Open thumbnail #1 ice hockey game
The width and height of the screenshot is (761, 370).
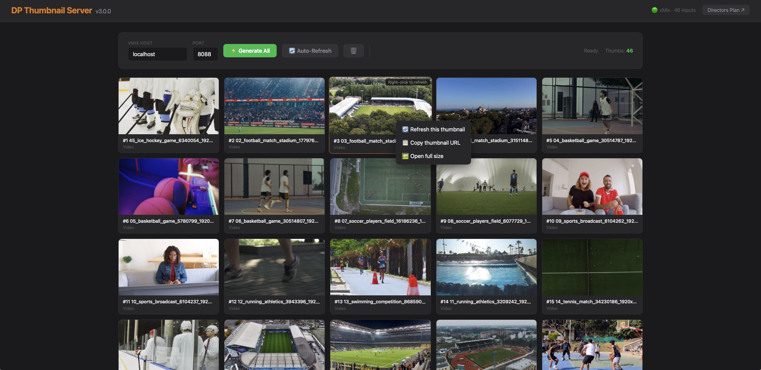[x=168, y=106]
